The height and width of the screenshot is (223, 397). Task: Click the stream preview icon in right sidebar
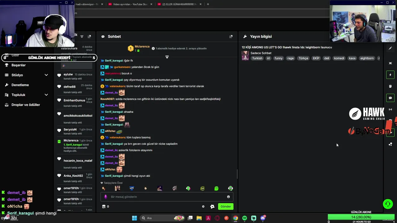click(390, 63)
